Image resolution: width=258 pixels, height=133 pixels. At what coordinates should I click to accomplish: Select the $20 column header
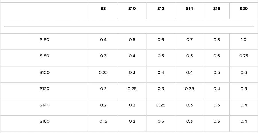tap(244, 9)
